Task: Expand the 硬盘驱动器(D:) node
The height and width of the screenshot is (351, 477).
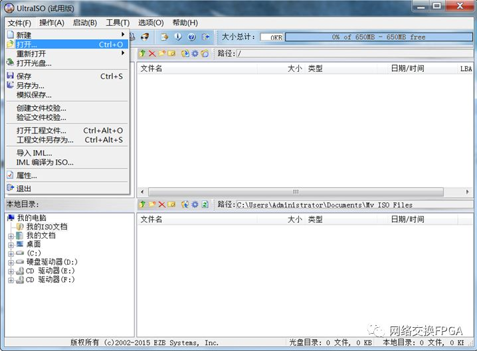Action: 11,263
